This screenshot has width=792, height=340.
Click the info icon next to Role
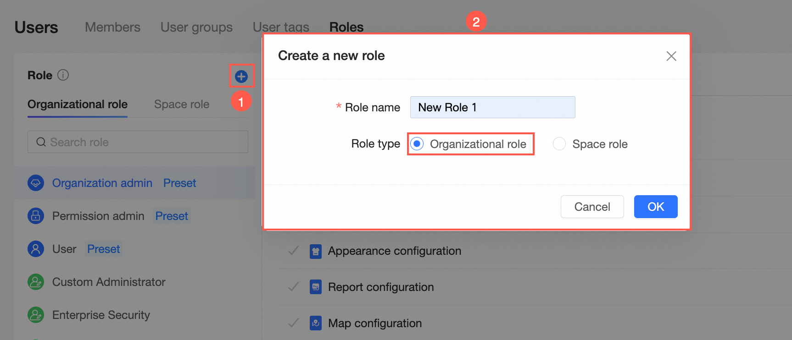tap(63, 75)
